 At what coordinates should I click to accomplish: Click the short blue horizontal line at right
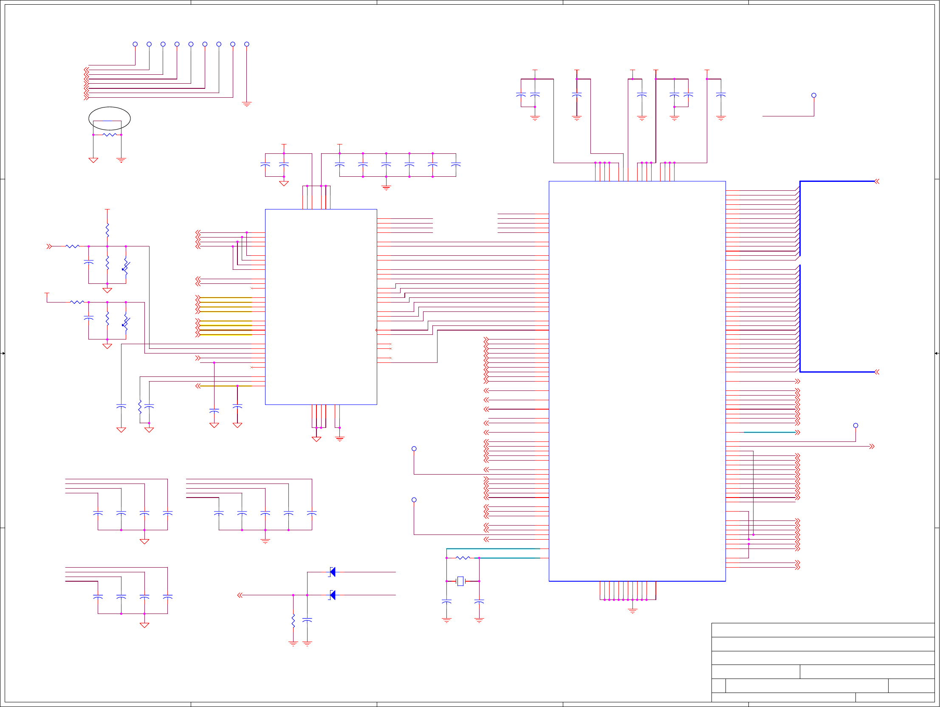[x=769, y=433]
